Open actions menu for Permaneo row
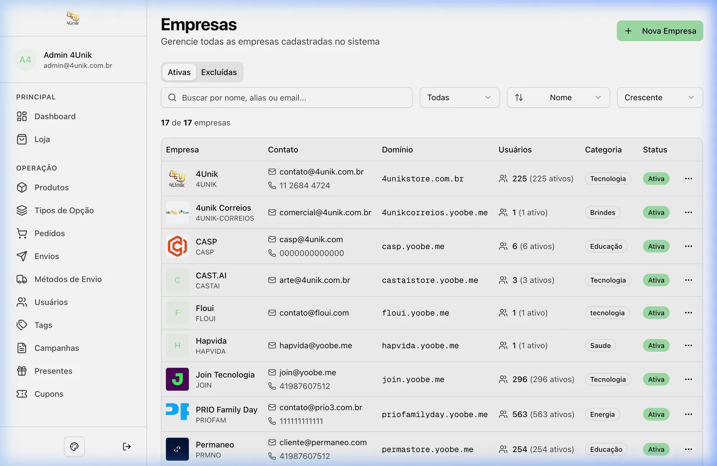The width and height of the screenshot is (717, 466). (689, 449)
